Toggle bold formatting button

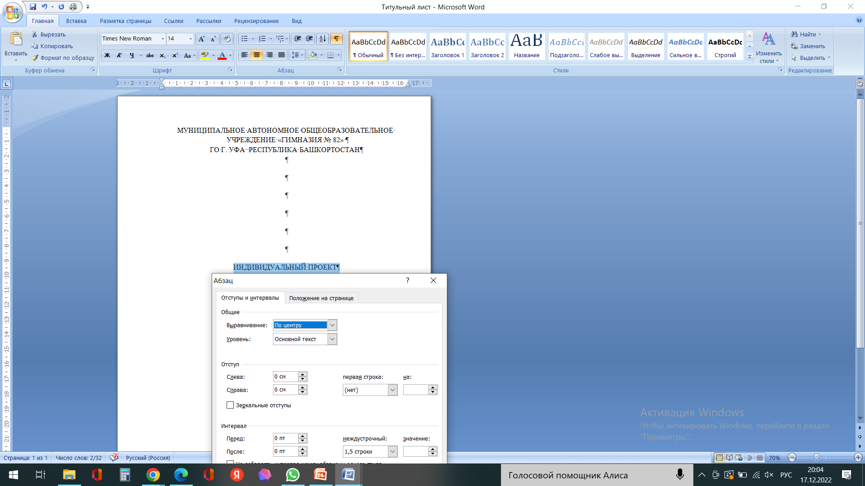[x=107, y=55]
